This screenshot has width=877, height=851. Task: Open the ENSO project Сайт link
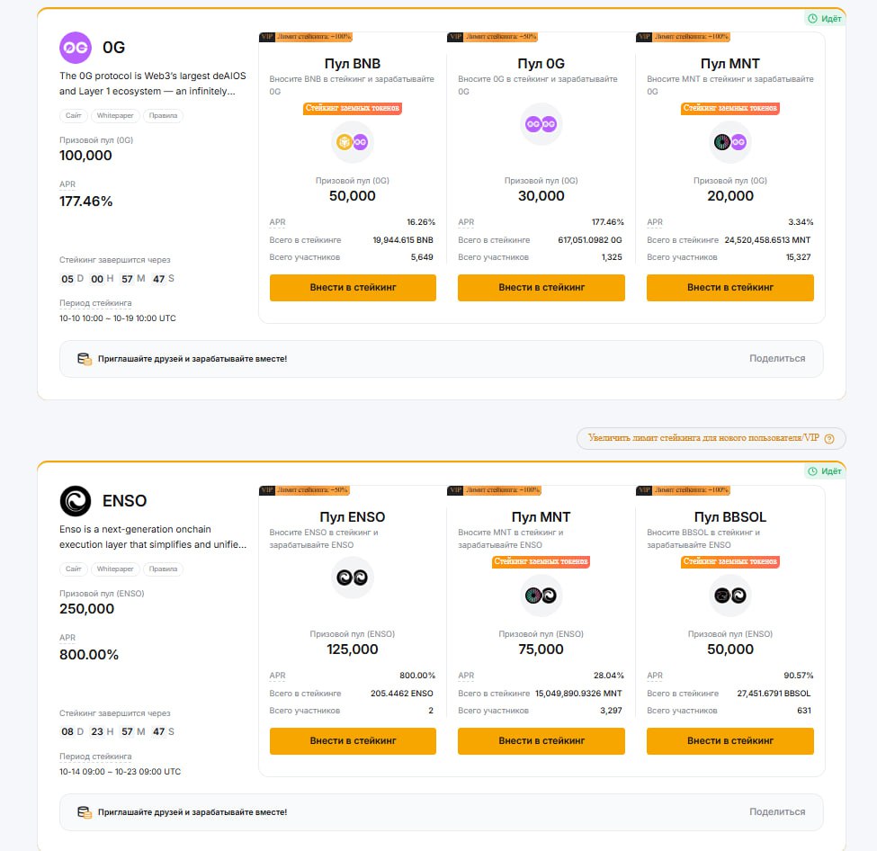pos(74,569)
